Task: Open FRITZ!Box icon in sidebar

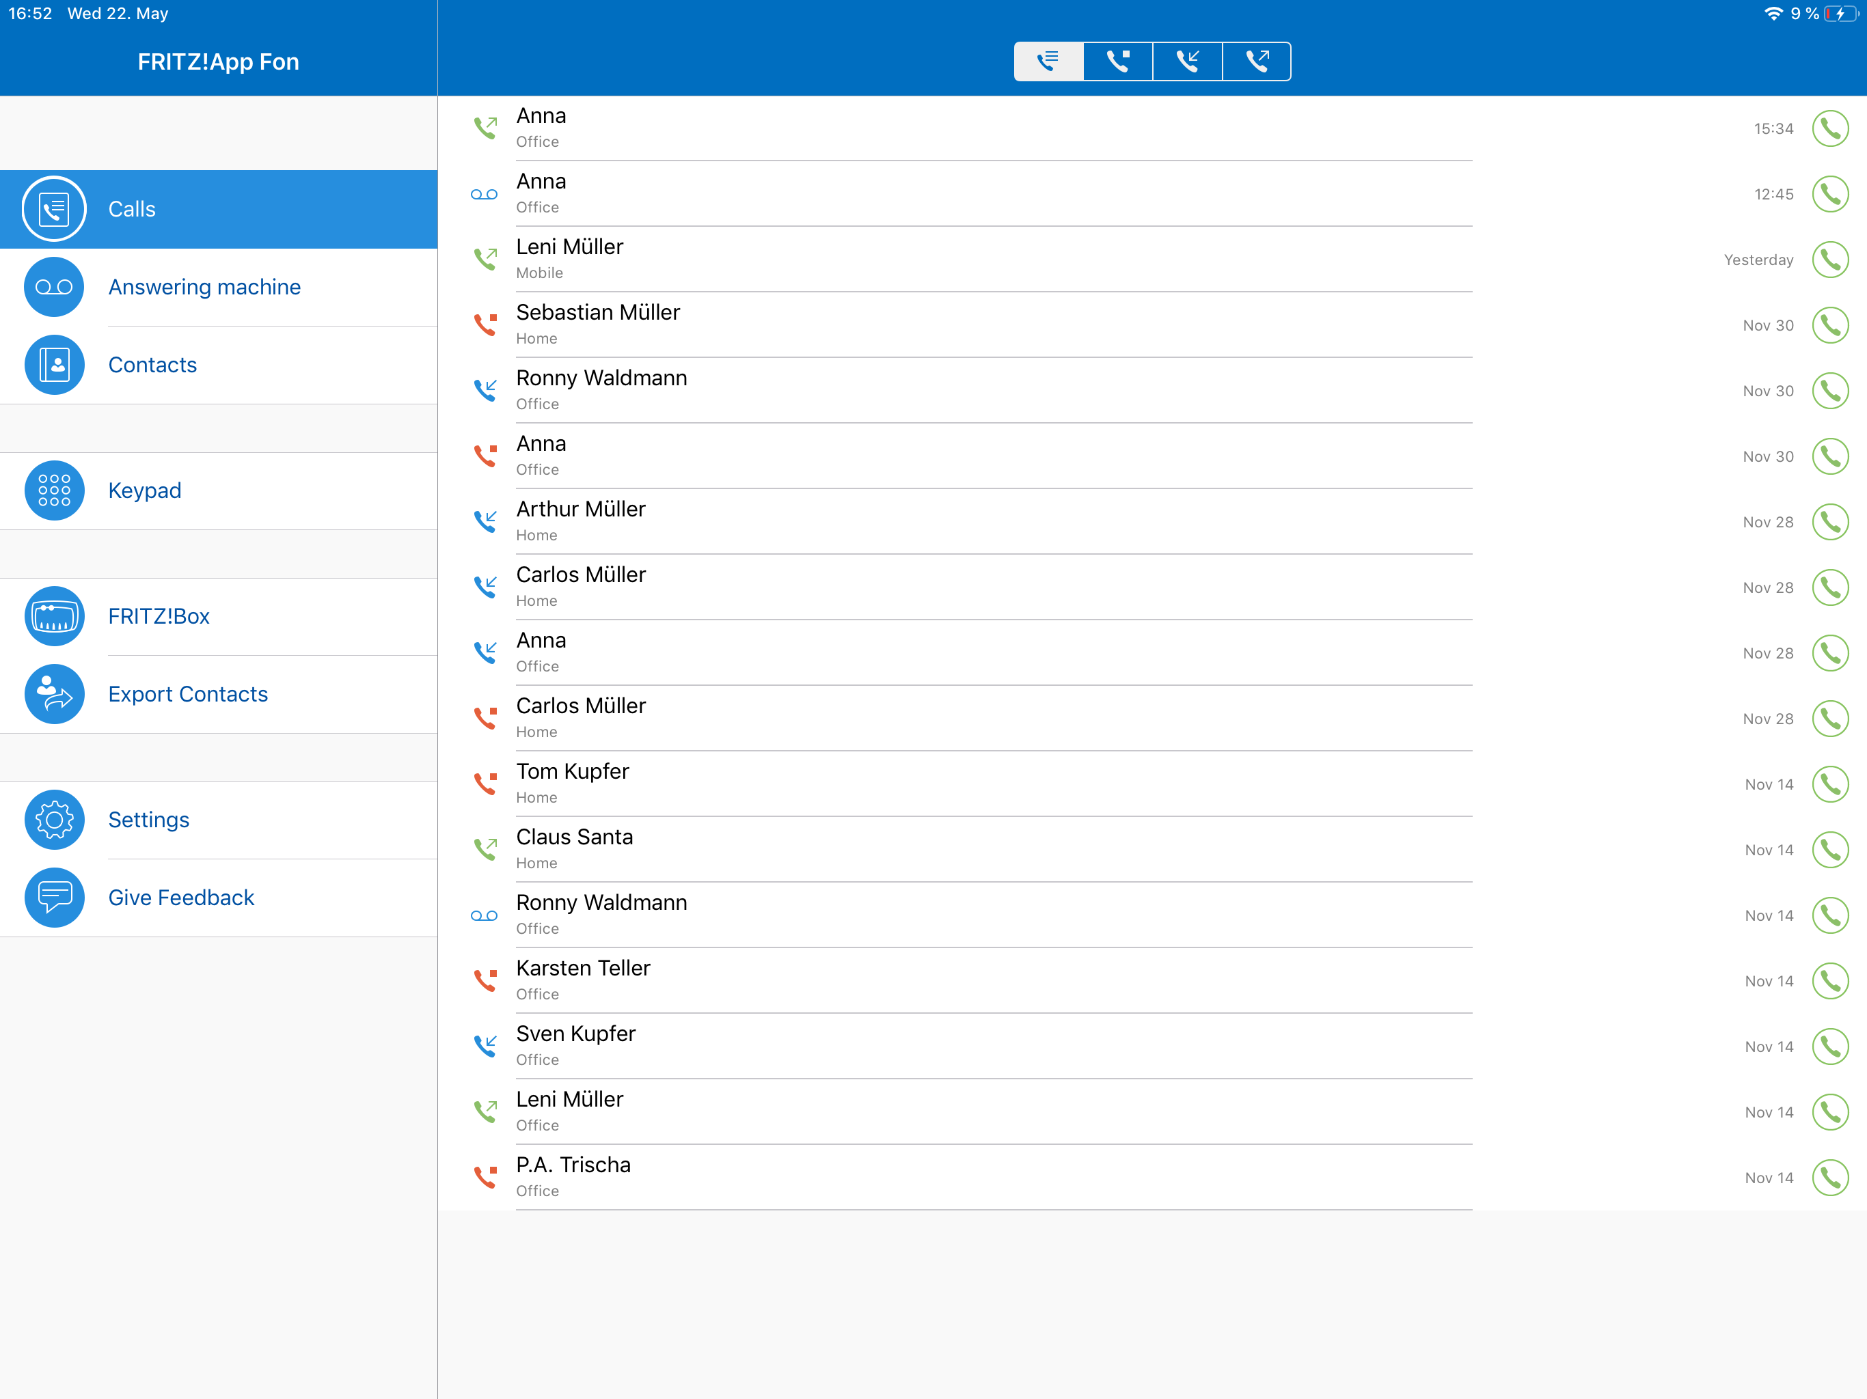Action: click(x=54, y=616)
